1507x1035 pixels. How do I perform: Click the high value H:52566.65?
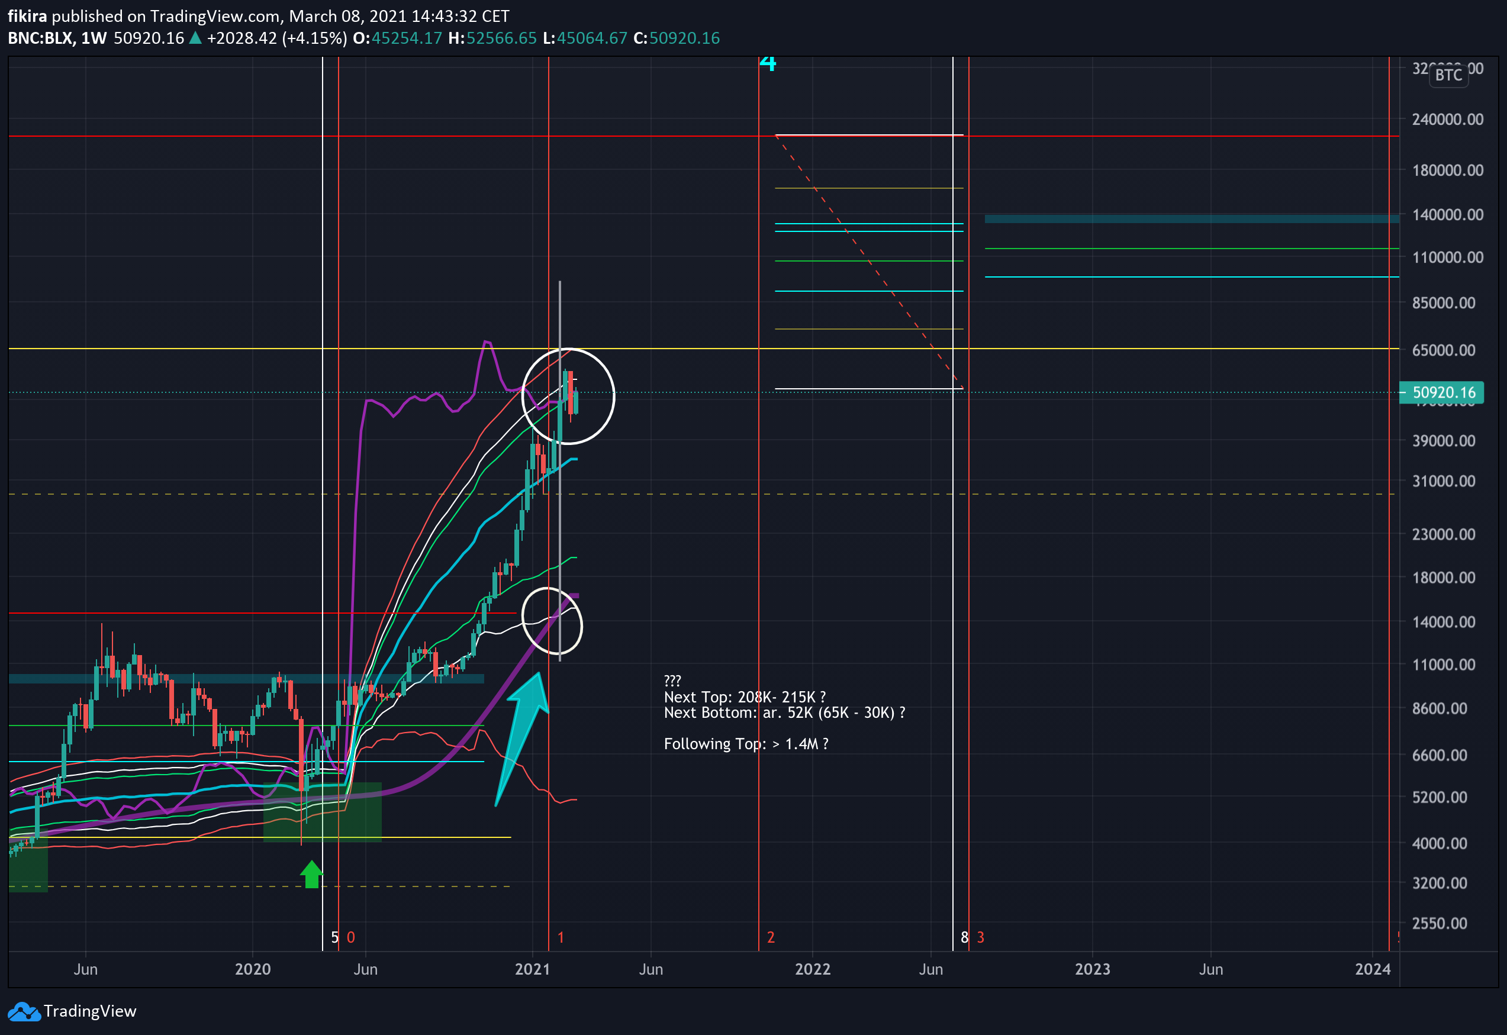[492, 38]
